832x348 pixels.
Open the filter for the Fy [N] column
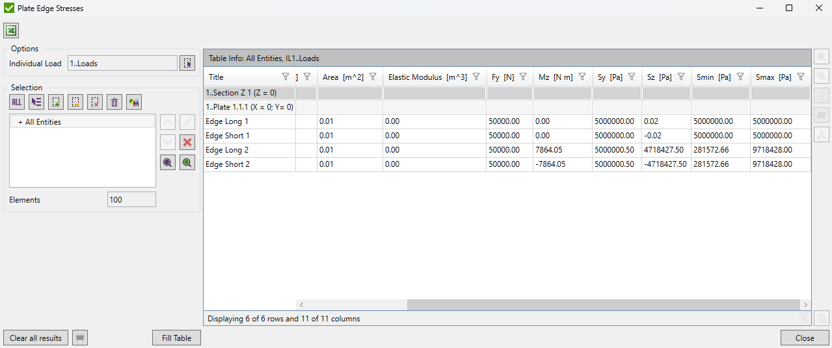click(523, 77)
